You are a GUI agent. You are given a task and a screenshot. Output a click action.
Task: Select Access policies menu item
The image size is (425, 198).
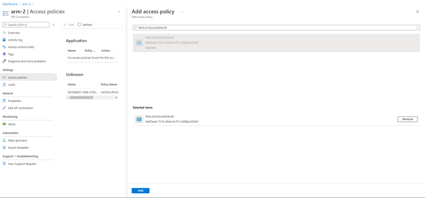28,77
